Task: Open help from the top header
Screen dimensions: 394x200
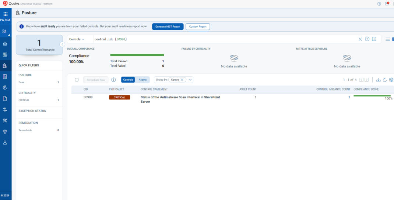Action: pos(379,4)
